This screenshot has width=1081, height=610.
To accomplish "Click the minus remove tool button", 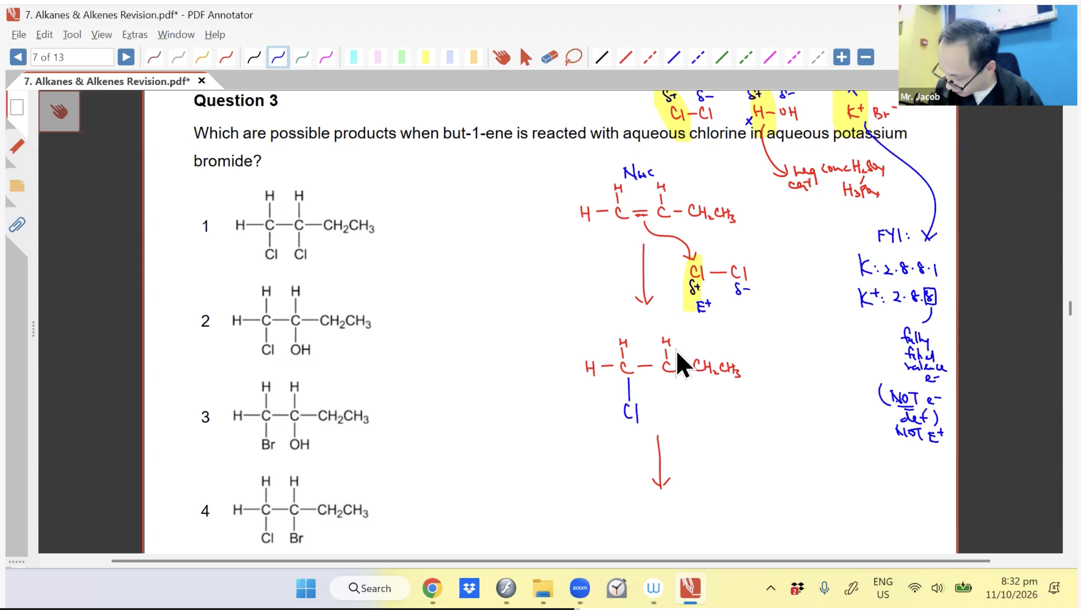I will coord(865,57).
